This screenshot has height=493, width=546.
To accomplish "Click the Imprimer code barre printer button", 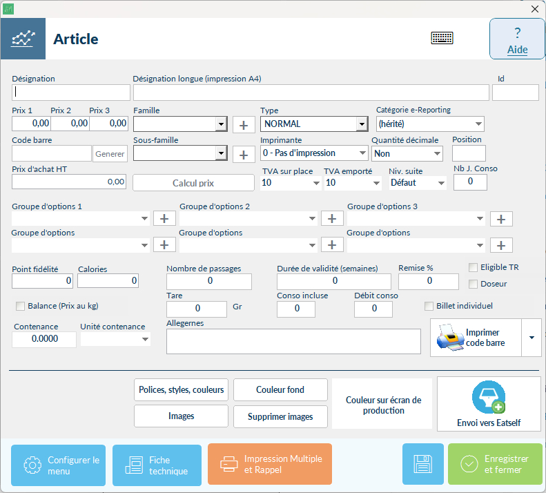I will click(476, 337).
